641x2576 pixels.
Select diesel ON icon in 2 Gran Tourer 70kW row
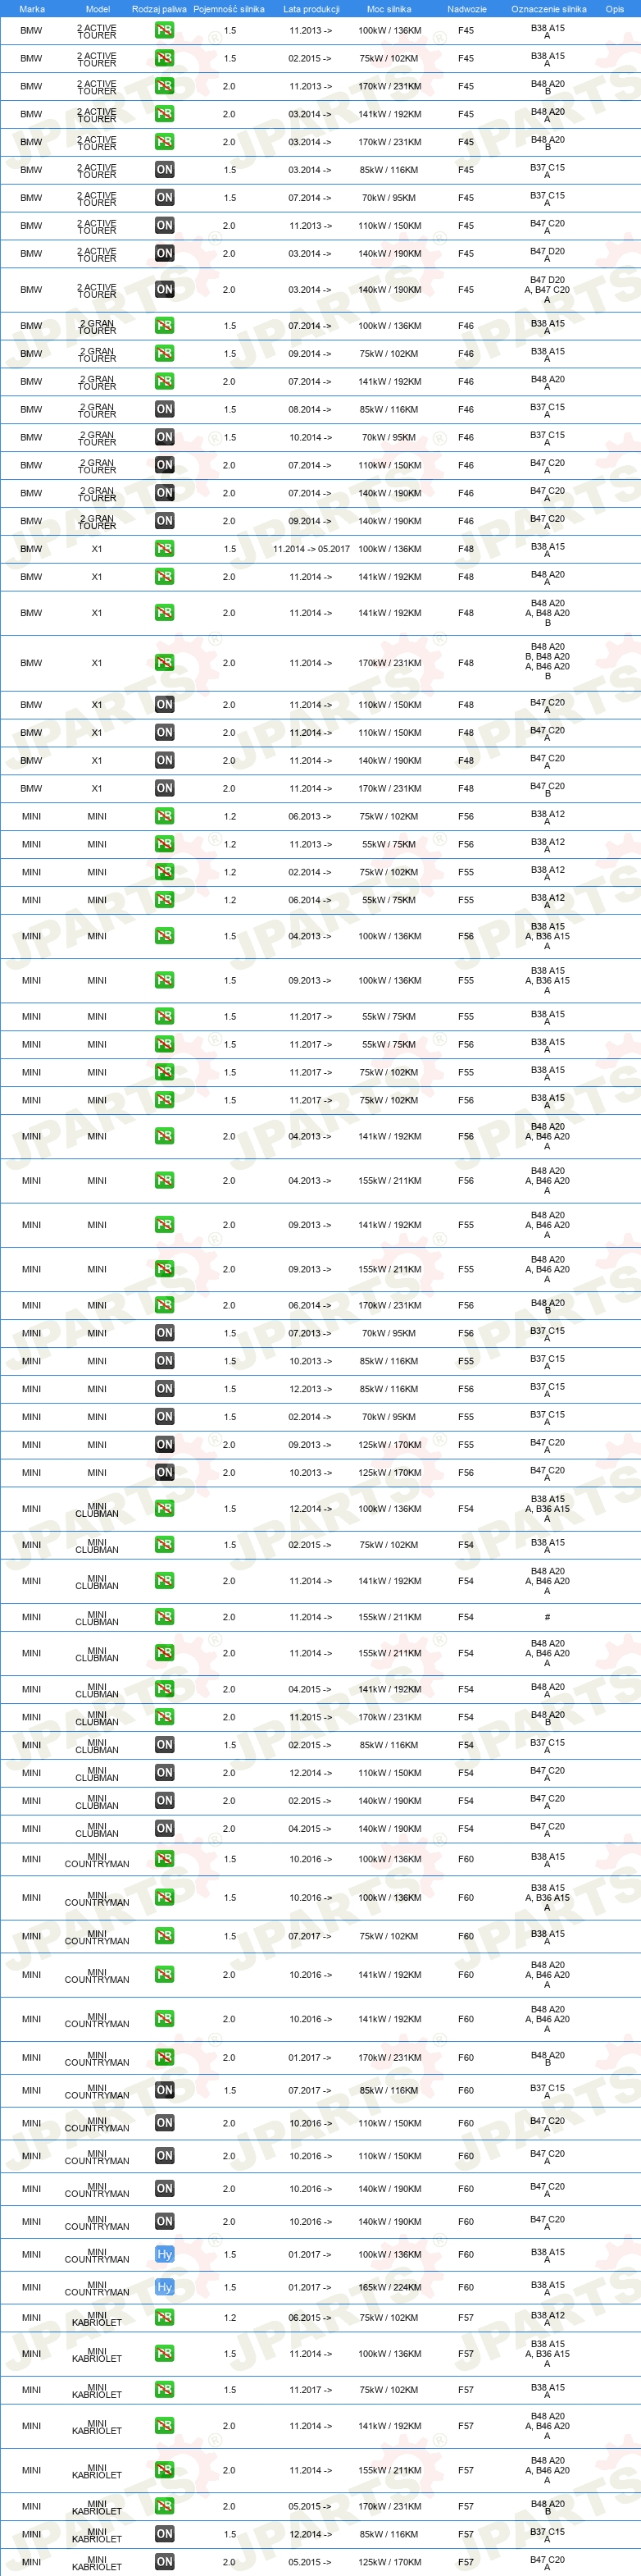(165, 437)
